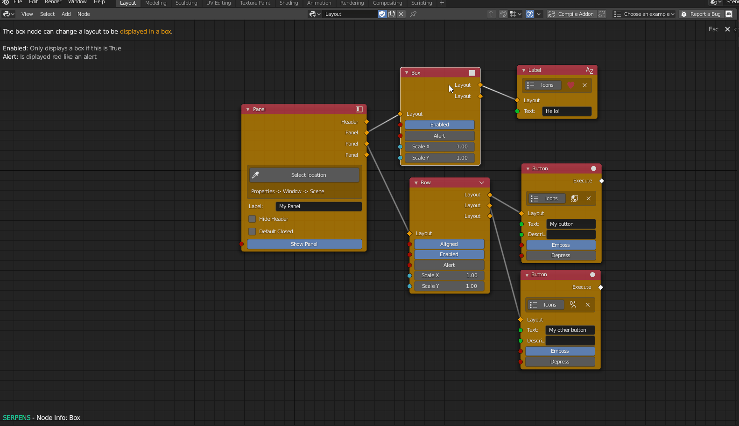This screenshot has width=739, height=426.
Task: Toggle Alert in the Box node
Action: click(440, 136)
